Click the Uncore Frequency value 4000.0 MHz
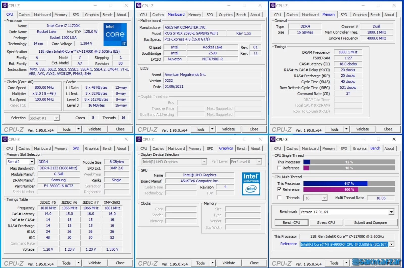Image resolution: width=404 pixels, height=268 pixels. click(376, 38)
